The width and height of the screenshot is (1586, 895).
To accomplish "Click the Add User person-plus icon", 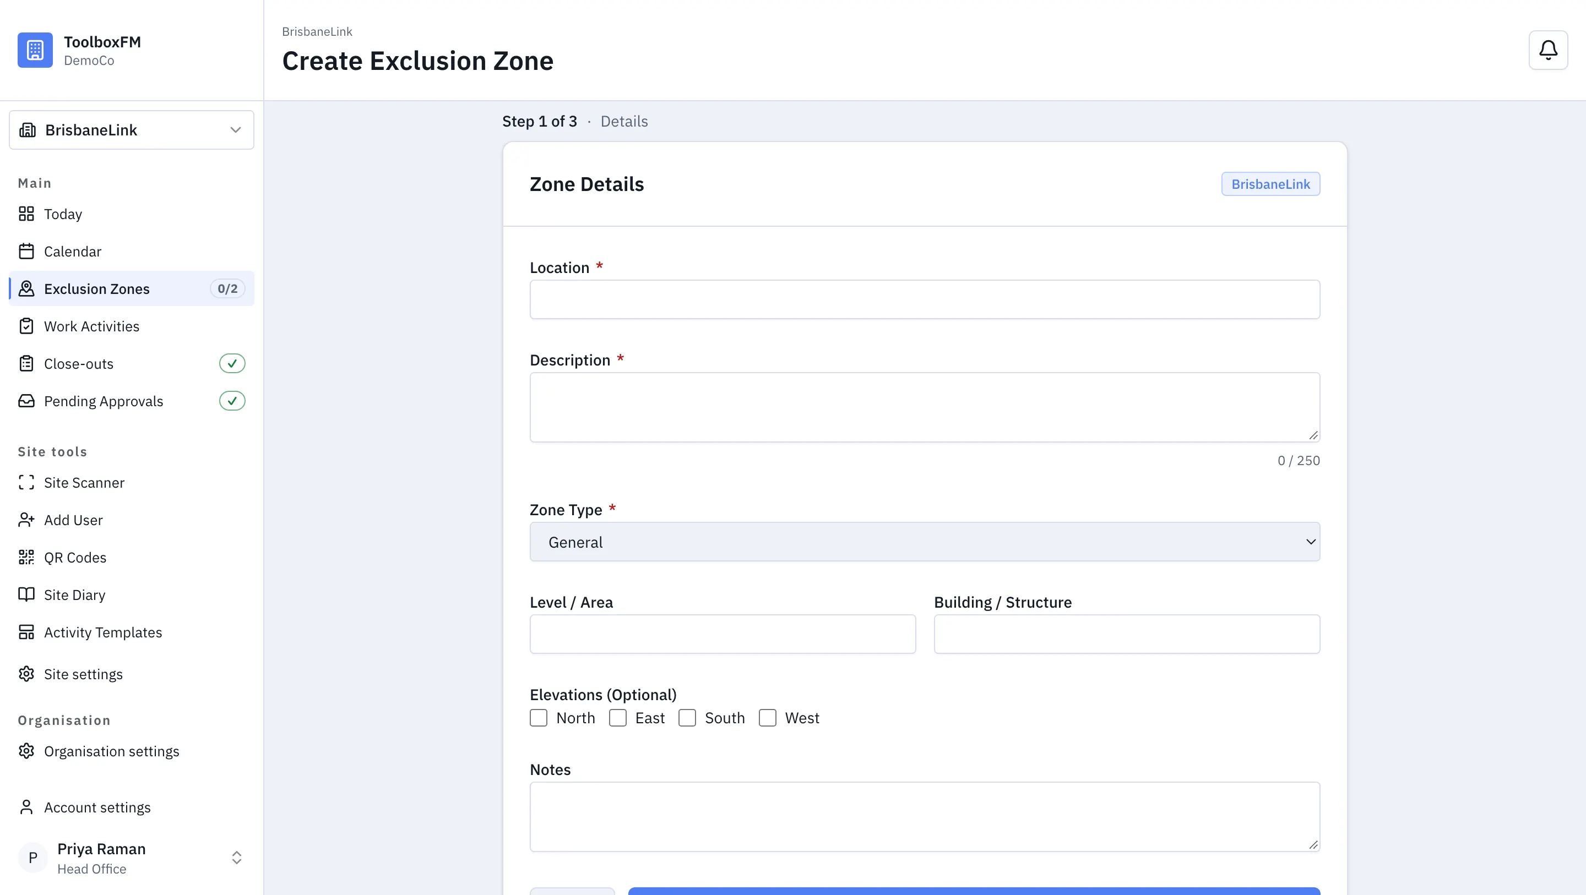I will tap(26, 520).
